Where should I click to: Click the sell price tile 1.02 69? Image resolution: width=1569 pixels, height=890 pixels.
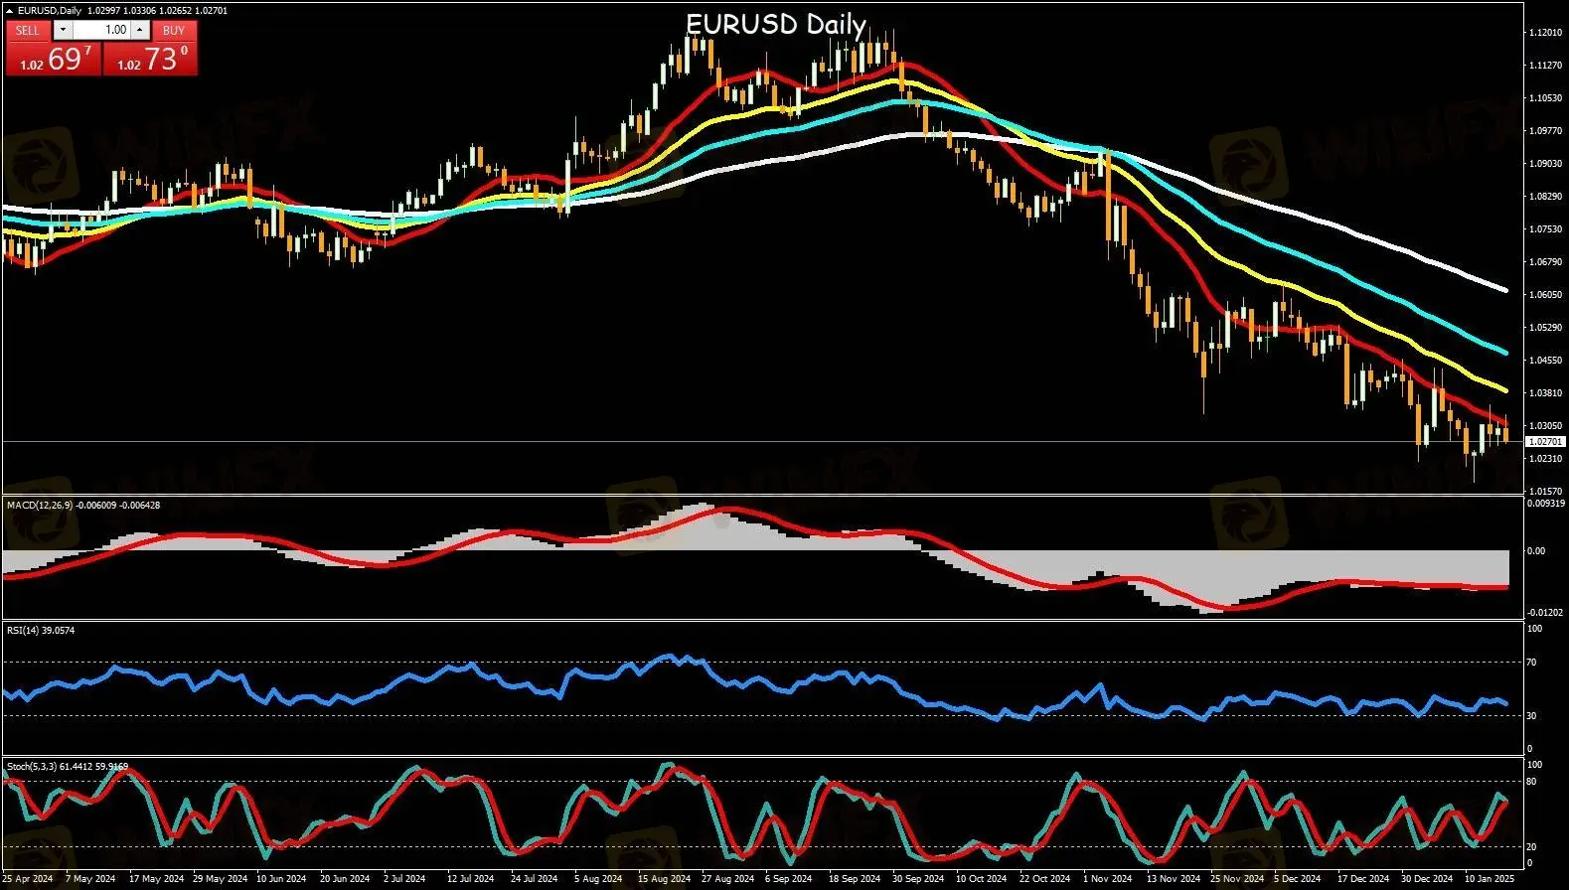(x=53, y=60)
